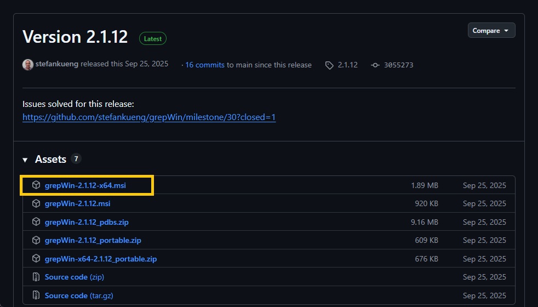
Task: Click the date in the Source code (tar.gz) row
Action: click(x=484, y=295)
